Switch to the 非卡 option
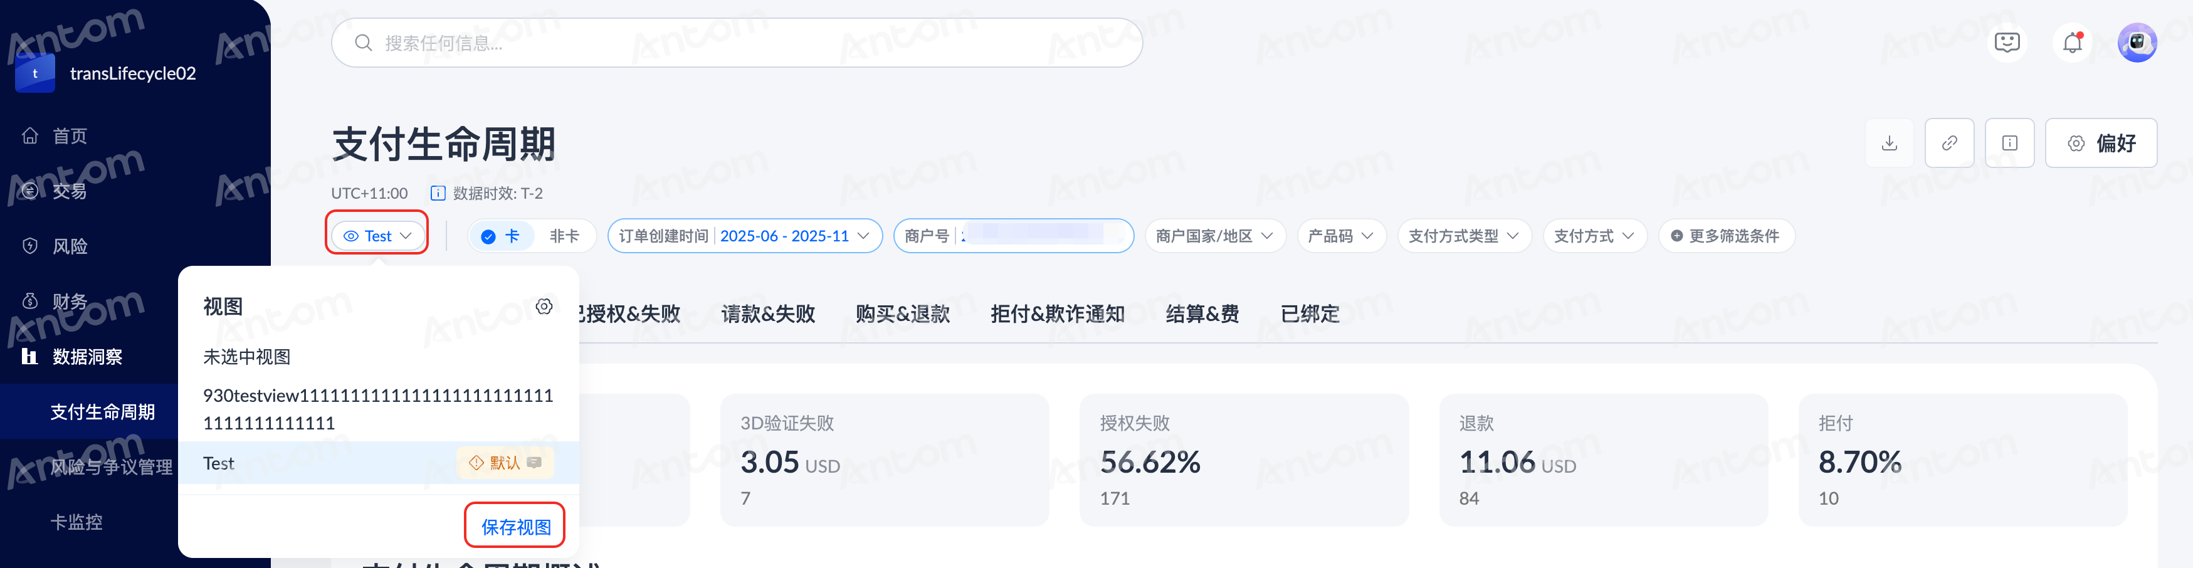The height and width of the screenshot is (568, 2193). tap(564, 236)
